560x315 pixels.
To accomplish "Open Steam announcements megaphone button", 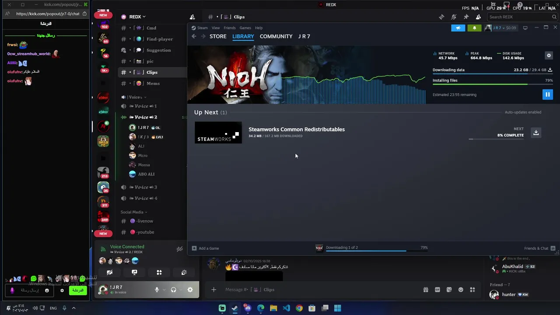I will click(458, 28).
